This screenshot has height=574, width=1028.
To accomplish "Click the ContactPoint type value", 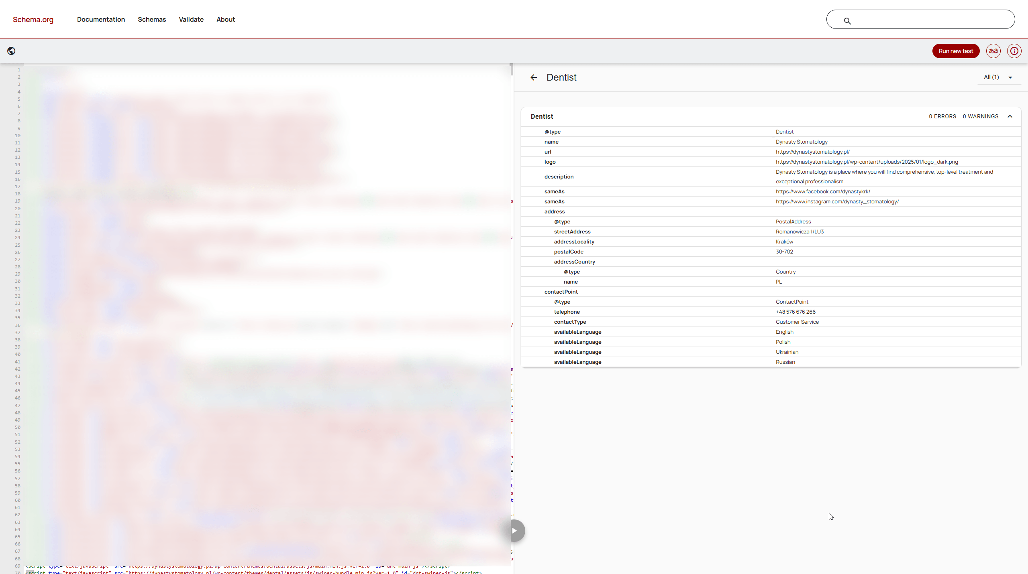I will [x=792, y=302].
